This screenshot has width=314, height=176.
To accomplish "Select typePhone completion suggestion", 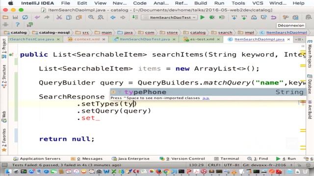I will pos(208,92).
